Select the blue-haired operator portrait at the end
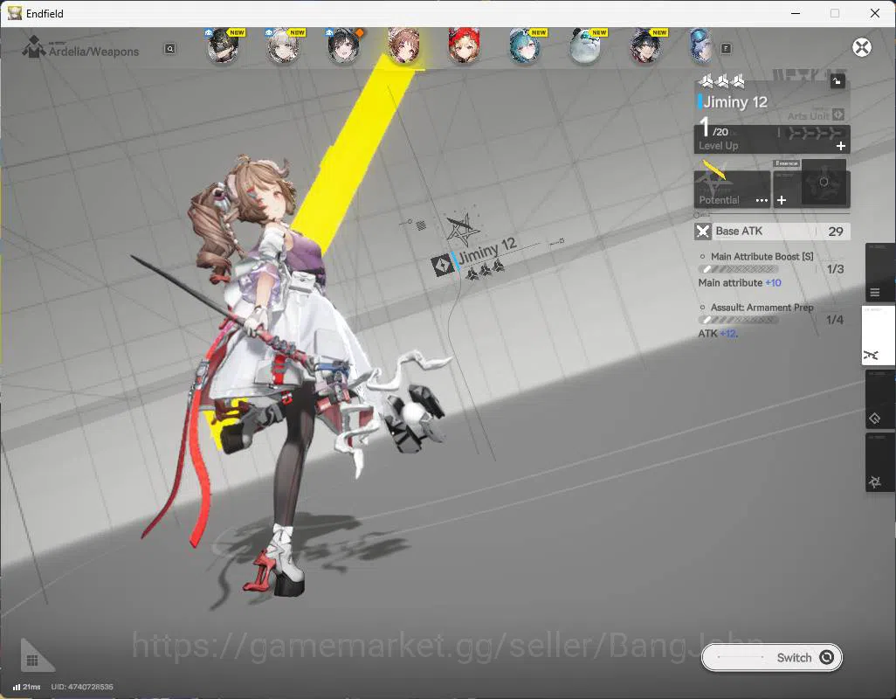This screenshot has height=699, width=896. tap(701, 46)
